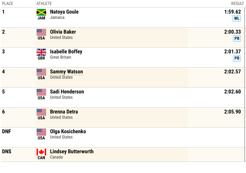
Task: Click Sadi Henderson's USA flag icon
Action: [x=41, y=92]
